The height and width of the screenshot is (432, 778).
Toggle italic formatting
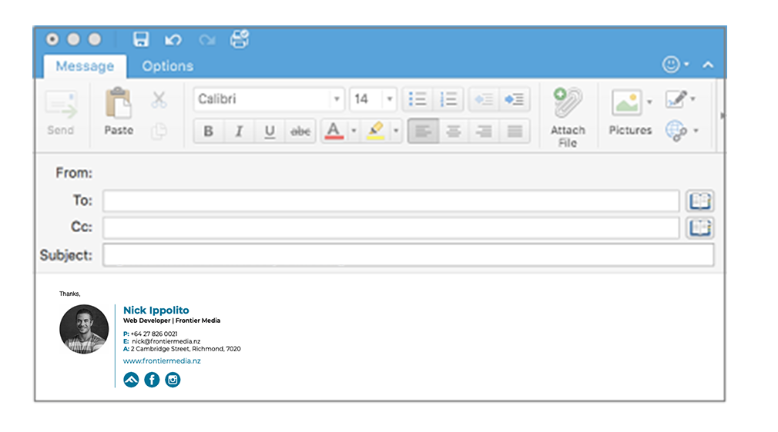click(239, 131)
